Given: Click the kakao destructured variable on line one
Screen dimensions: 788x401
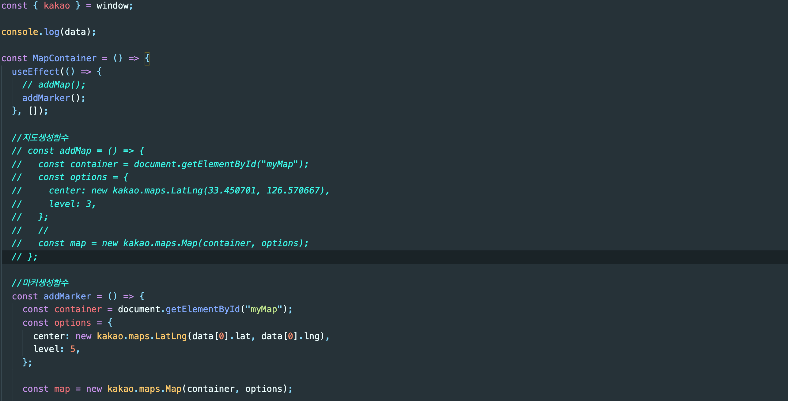Looking at the screenshot, I should (x=57, y=6).
